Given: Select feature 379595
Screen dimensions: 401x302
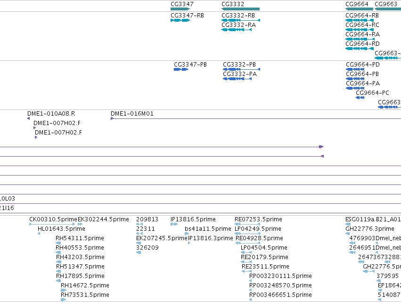Looking at the screenshot, I should click(x=387, y=276).
